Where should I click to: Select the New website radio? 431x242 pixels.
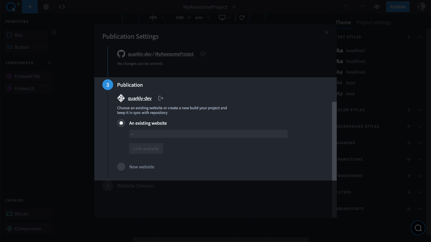[x=121, y=167]
